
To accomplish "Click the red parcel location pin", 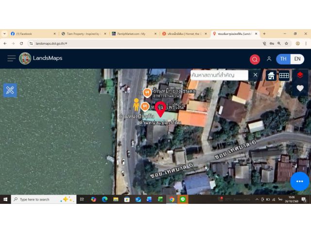I will pyautogui.click(x=160, y=109).
